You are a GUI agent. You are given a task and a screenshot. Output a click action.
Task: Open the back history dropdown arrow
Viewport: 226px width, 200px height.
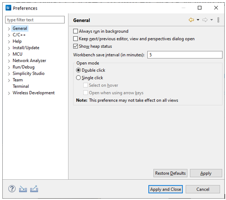198,20
